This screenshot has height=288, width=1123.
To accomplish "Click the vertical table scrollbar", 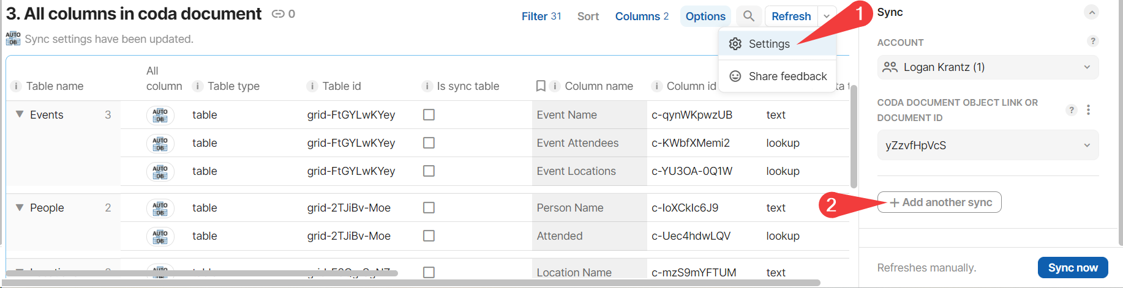I will [x=854, y=136].
